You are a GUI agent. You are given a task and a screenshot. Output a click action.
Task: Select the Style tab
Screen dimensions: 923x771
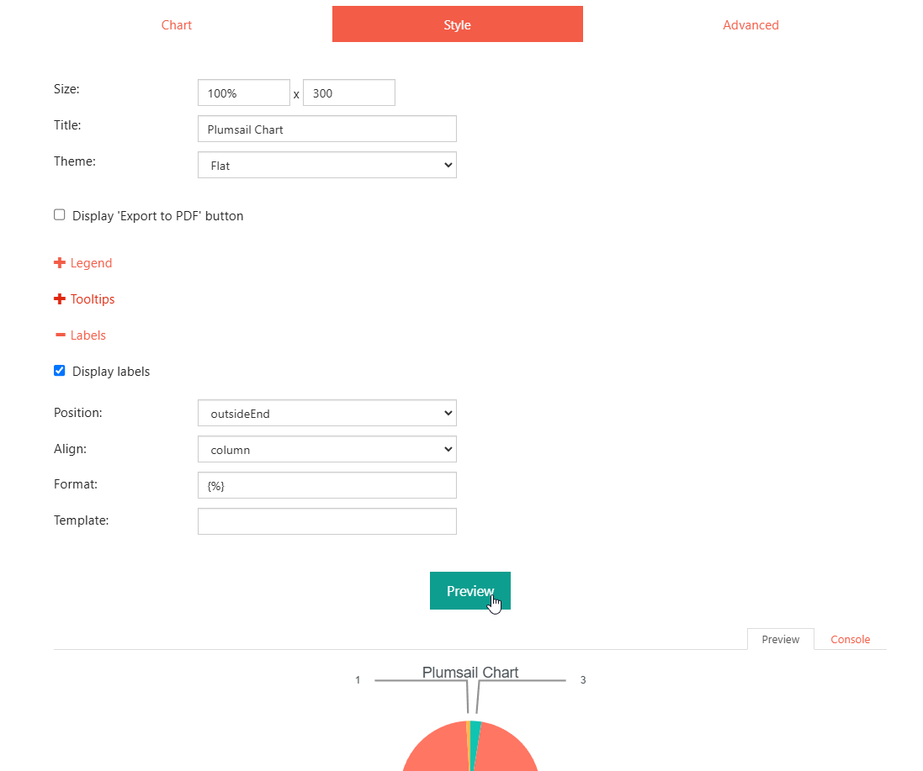(x=457, y=25)
